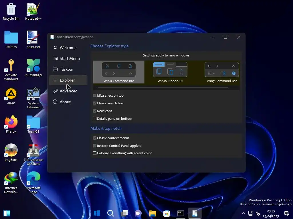Open Transmission Qt Client shortcut
The width and height of the screenshot is (293, 219).
pyautogui.click(x=33, y=155)
